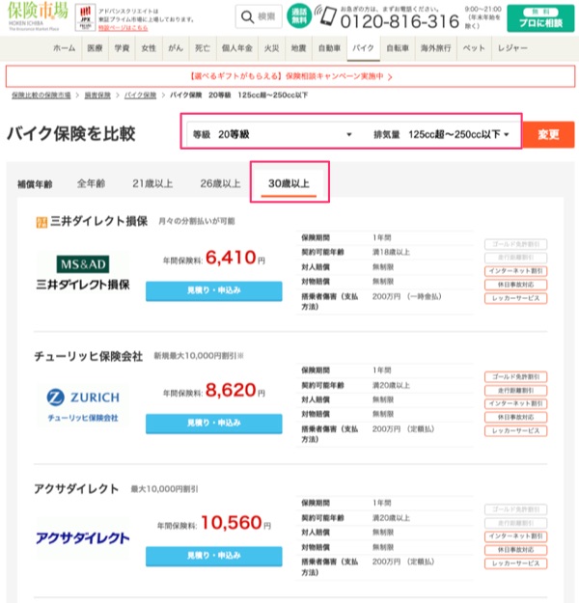Click the phone number 0120-816-316
The width and height of the screenshot is (579, 603).
pyautogui.click(x=400, y=21)
